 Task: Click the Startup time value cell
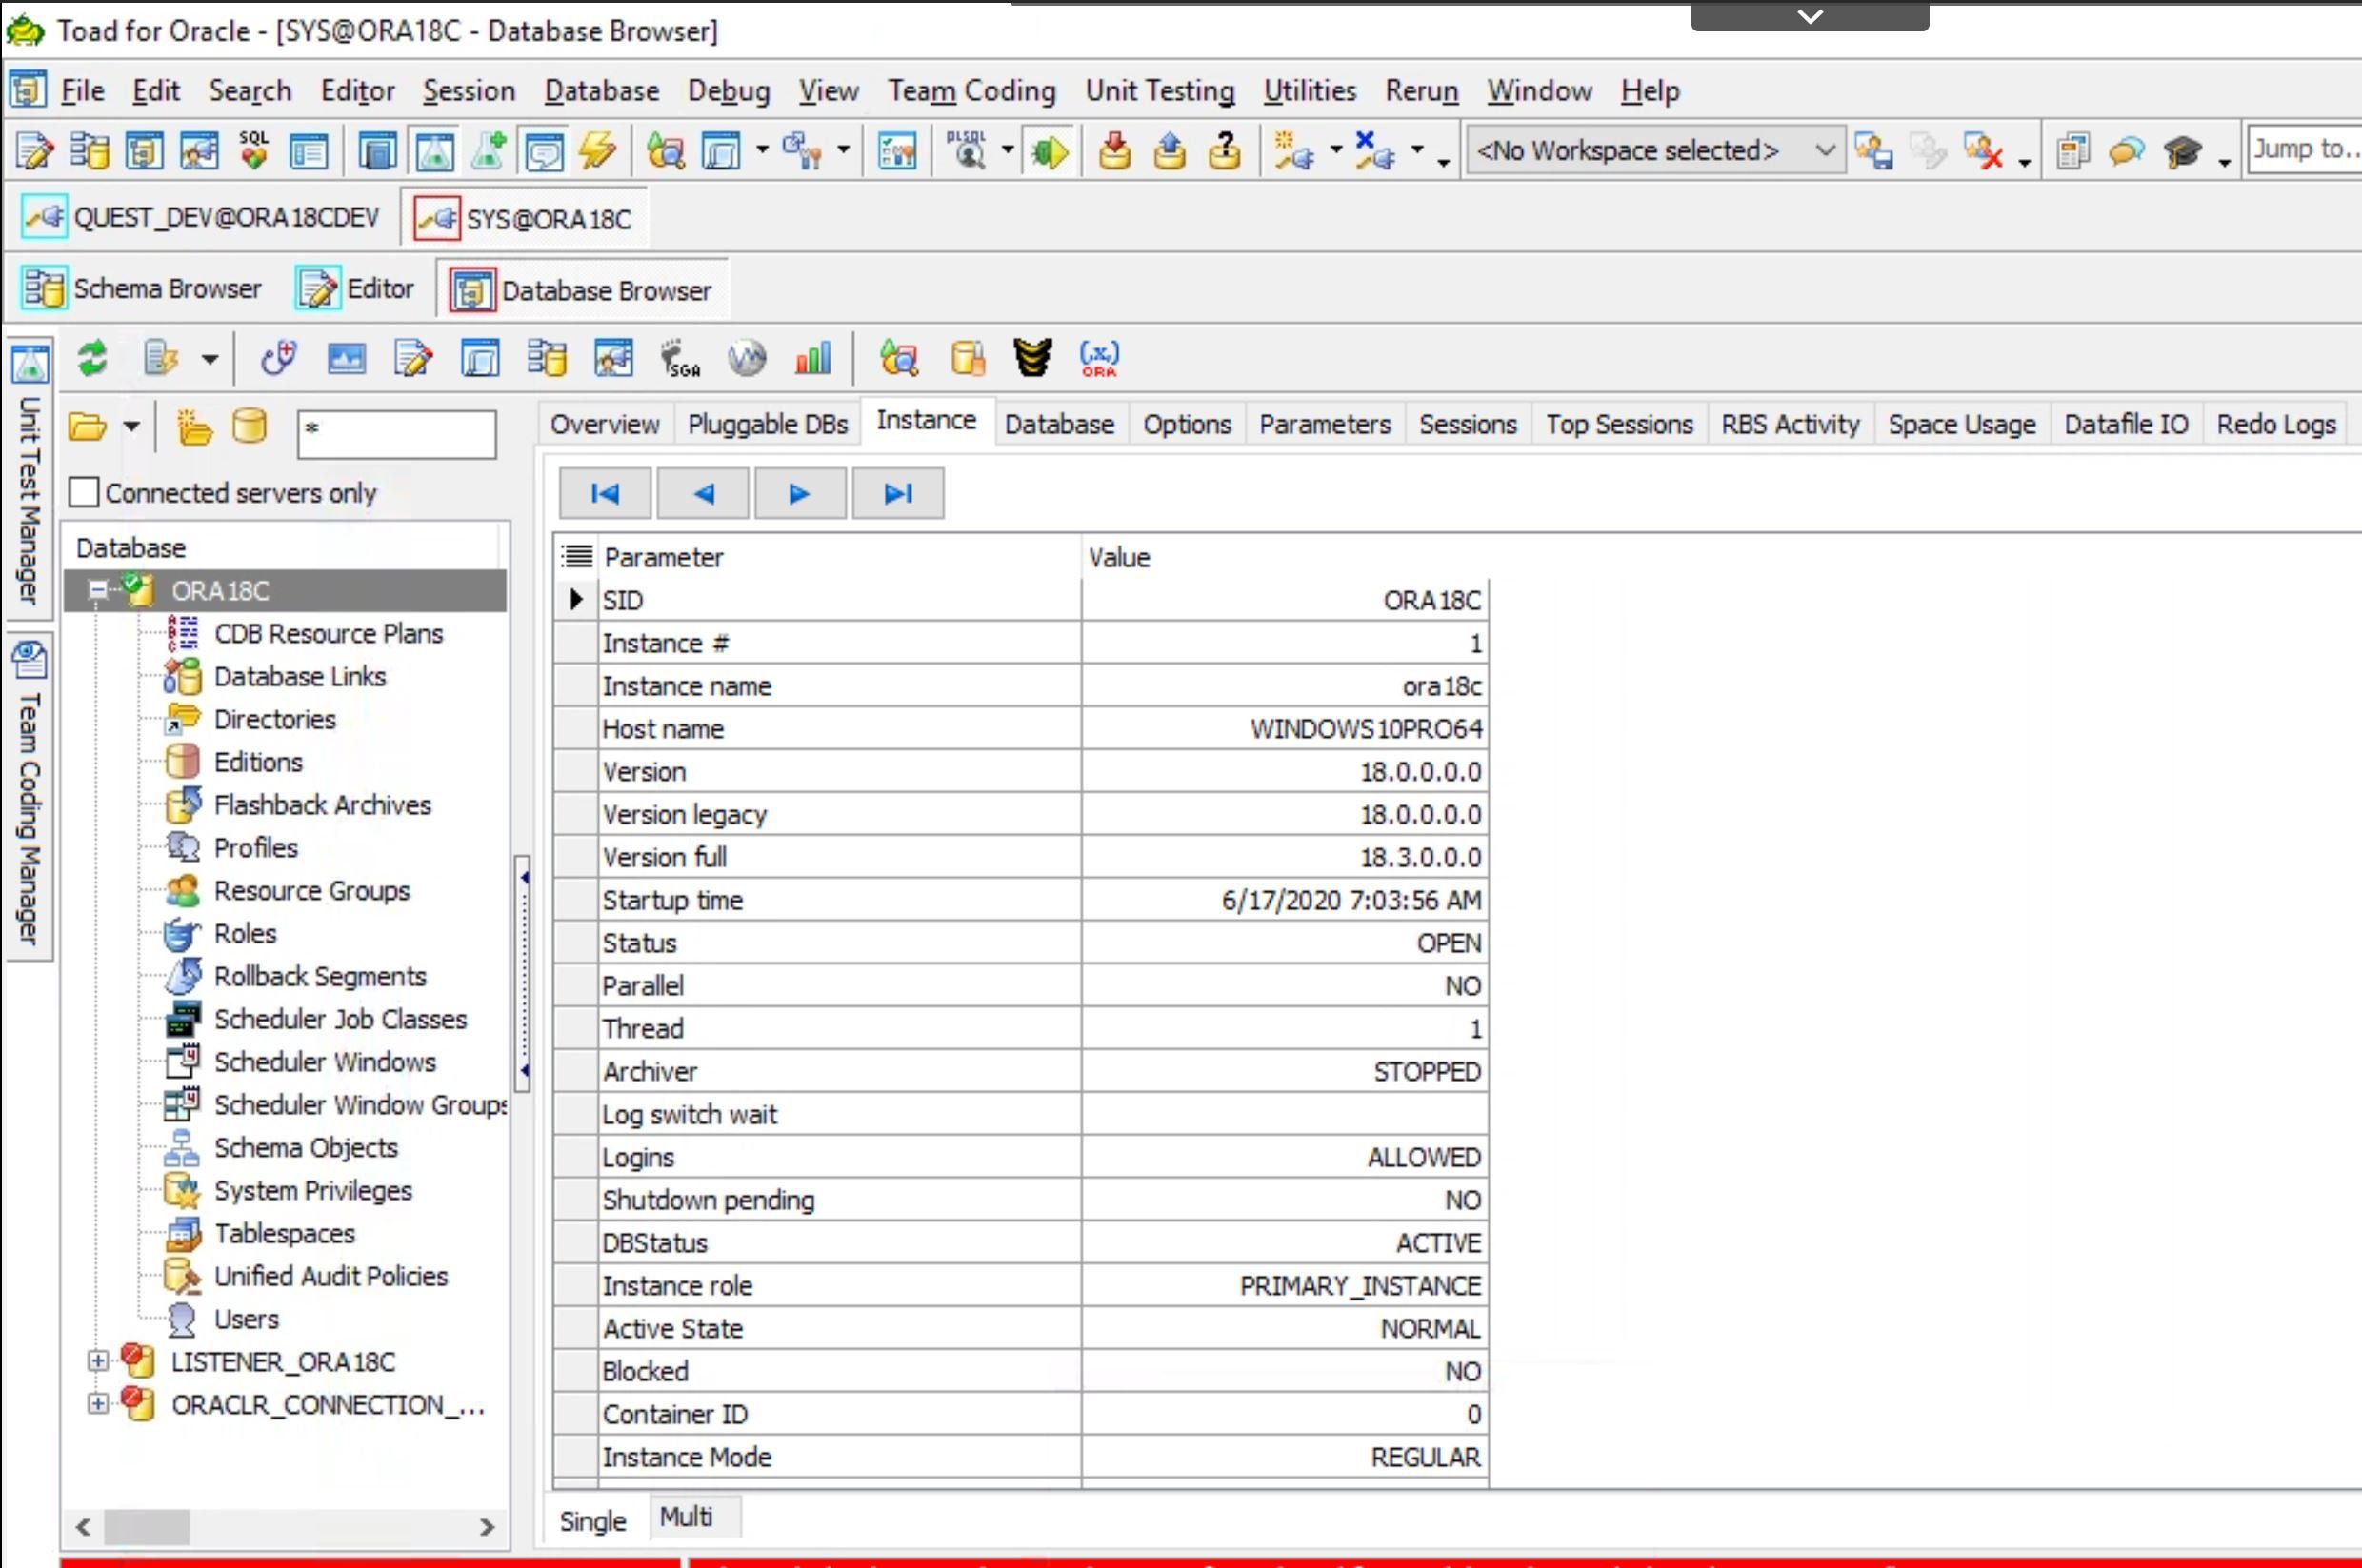[1284, 900]
